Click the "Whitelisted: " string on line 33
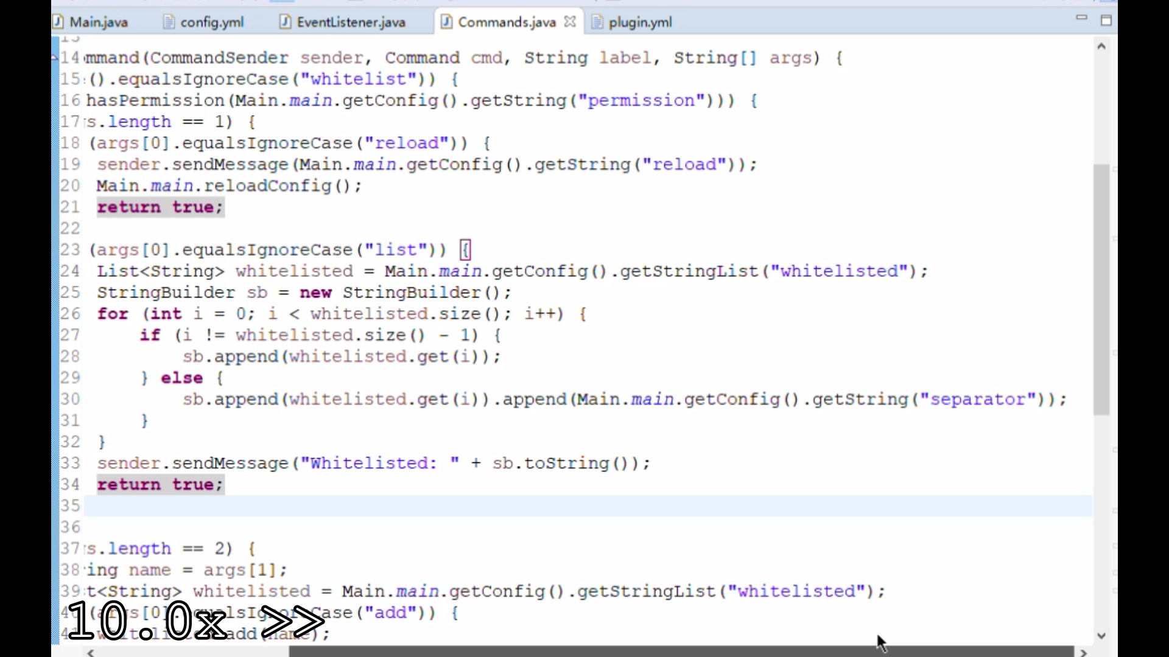Viewport: 1169px width, 657px height. [380, 464]
